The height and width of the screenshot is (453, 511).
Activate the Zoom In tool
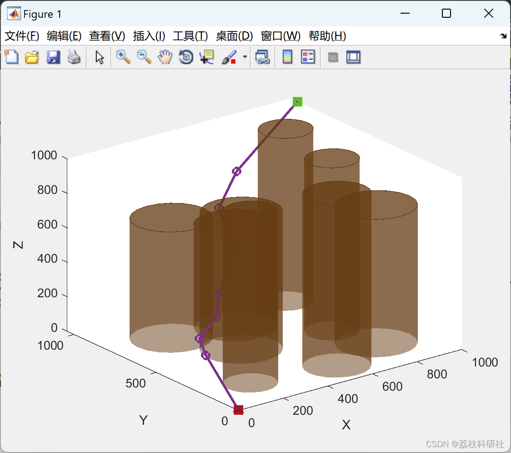click(x=123, y=57)
